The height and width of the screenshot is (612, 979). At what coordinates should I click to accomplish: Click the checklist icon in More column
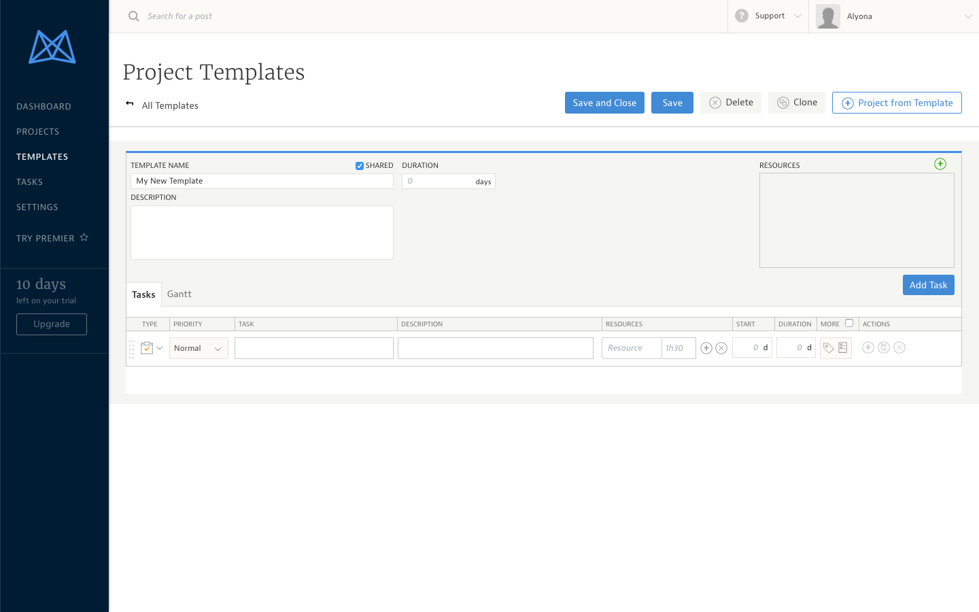[x=843, y=347]
